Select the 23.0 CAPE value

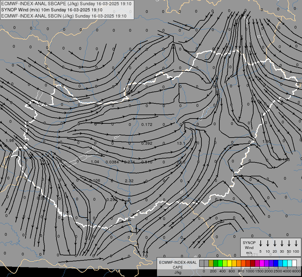coord(181,162)
